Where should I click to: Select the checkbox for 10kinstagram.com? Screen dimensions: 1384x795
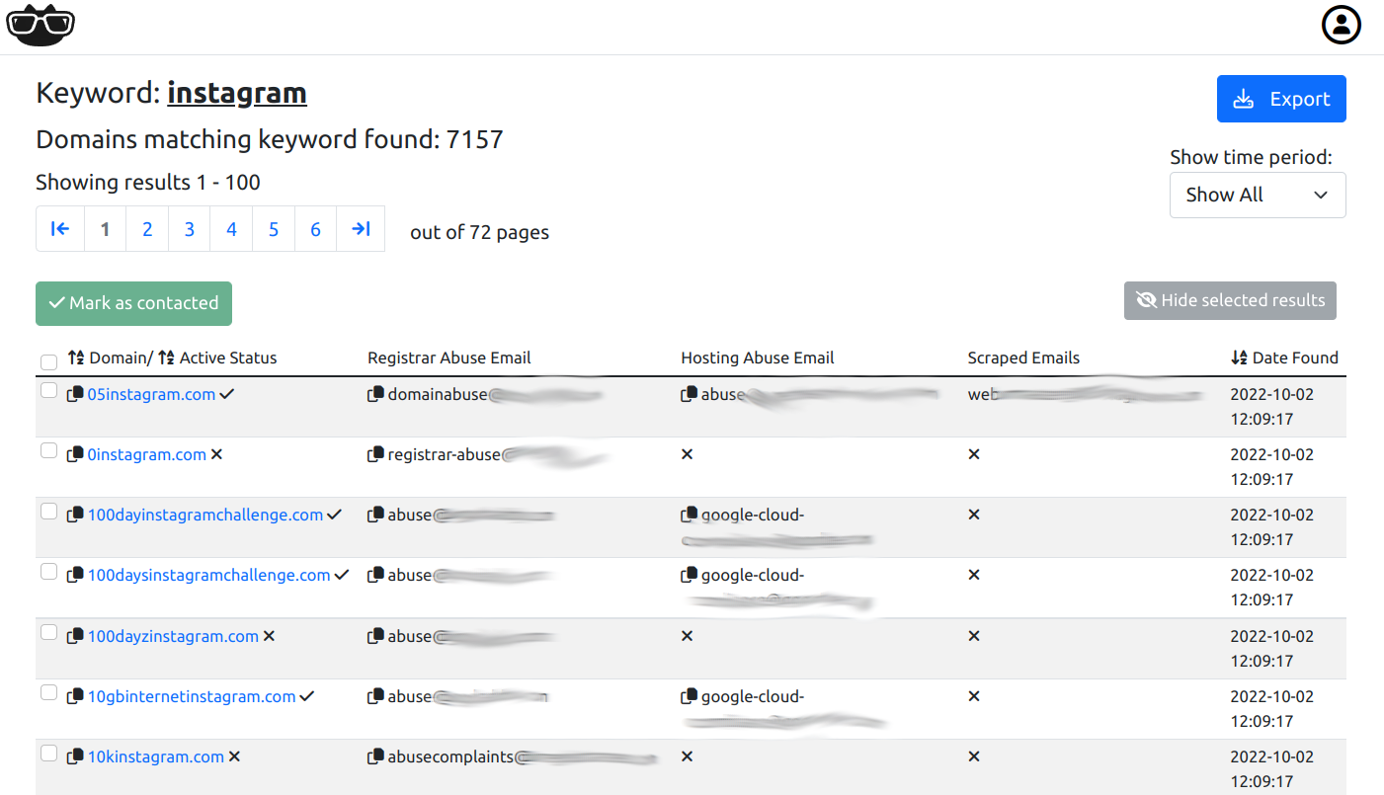click(48, 754)
